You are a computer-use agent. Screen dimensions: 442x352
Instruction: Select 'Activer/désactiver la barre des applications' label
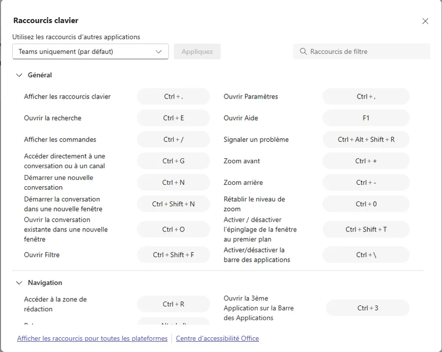257,254
